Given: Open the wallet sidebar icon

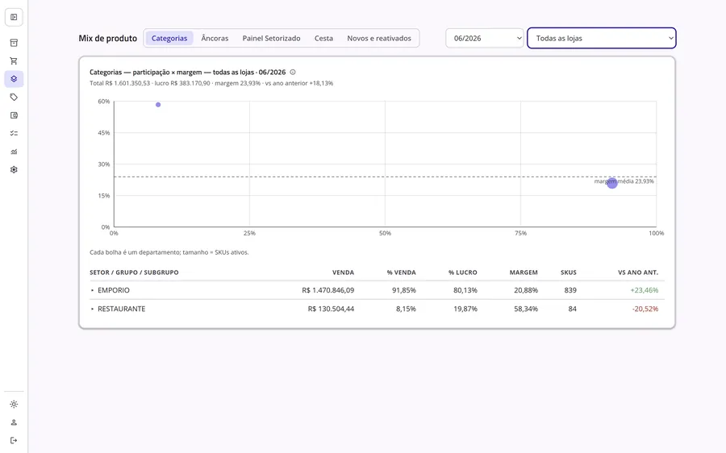Looking at the screenshot, I should tap(14, 115).
